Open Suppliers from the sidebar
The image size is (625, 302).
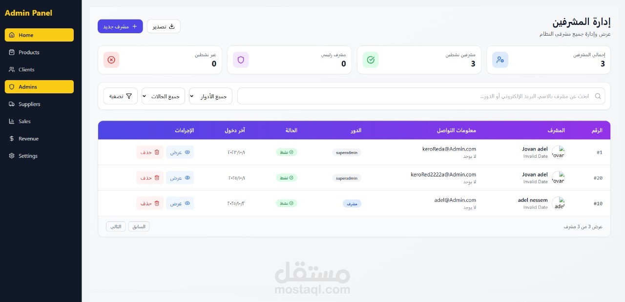(x=39, y=104)
